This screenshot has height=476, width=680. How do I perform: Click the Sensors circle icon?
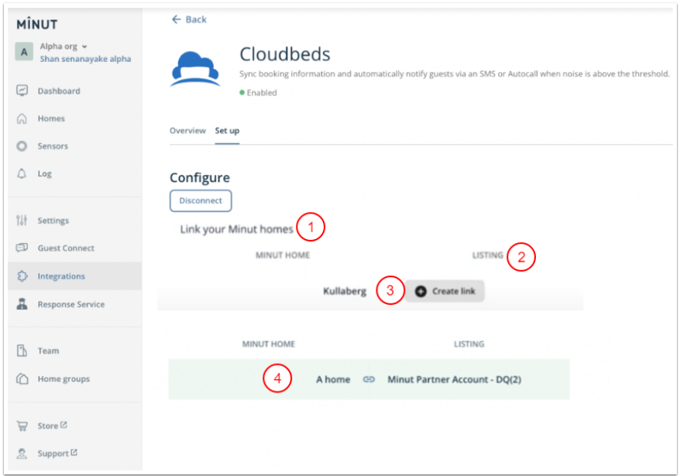(x=22, y=146)
